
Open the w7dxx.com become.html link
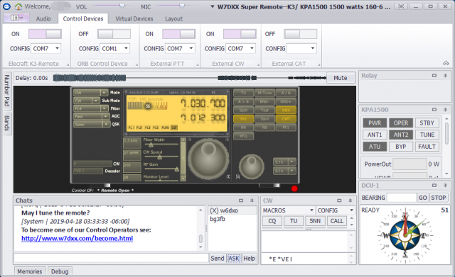coord(77,239)
